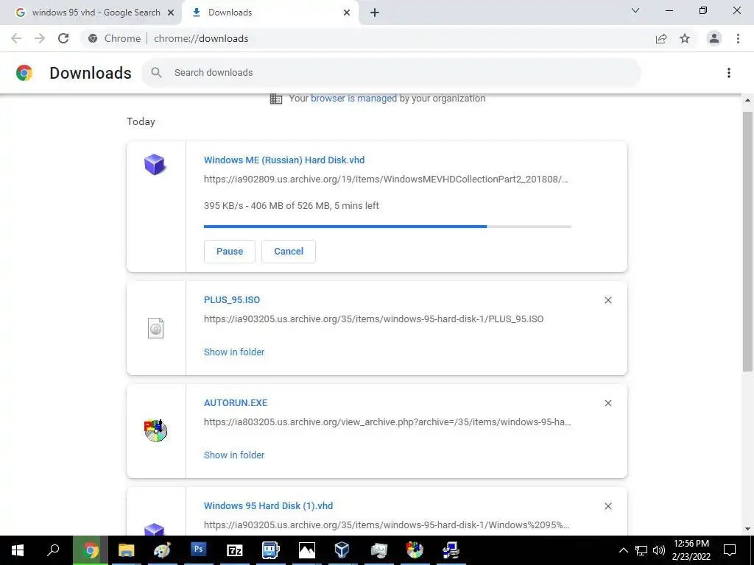Open the Chrome profile avatar
This screenshot has width=754, height=565.
(714, 38)
